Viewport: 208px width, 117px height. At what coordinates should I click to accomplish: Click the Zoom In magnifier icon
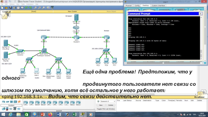[35, 8]
